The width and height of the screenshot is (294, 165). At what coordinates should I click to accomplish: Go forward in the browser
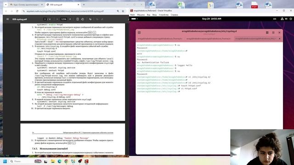(11, 11)
